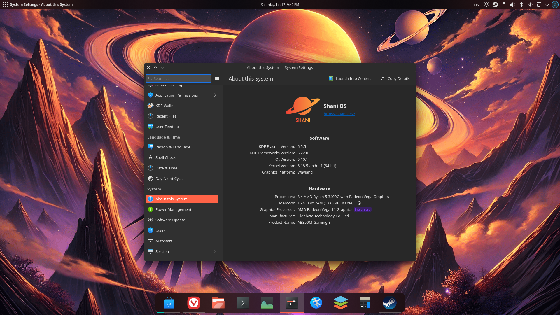The image size is (560, 315).
Task: Select Software Update in the sidebar
Action: click(x=170, y=220)
